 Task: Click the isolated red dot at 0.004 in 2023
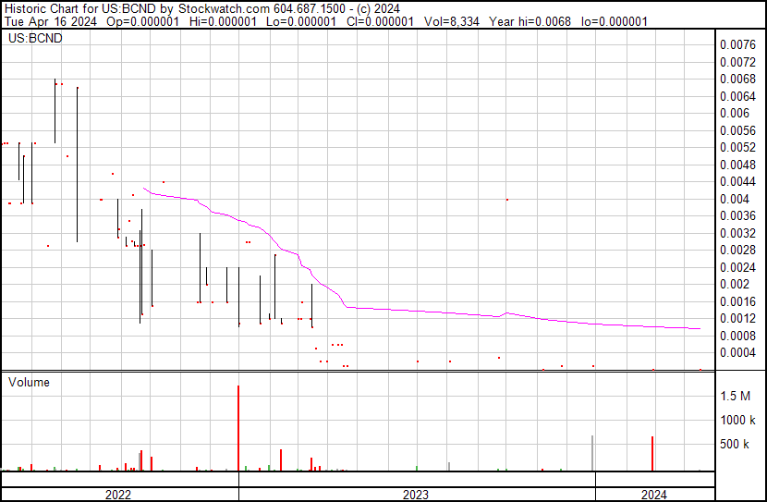(x=507, y=200)
